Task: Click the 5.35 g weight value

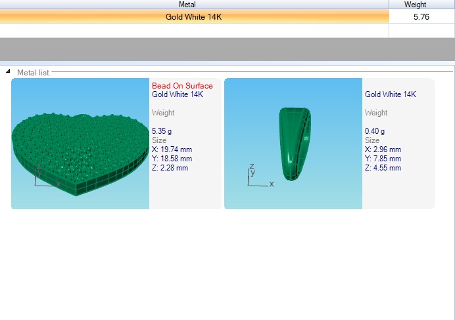Action: pyautogui.click(x=162, y=131)
